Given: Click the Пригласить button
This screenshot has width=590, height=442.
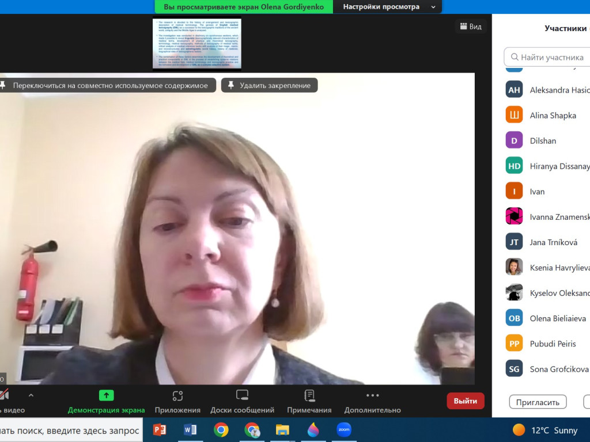Looking at the screenshot, I should click(538, 402).
